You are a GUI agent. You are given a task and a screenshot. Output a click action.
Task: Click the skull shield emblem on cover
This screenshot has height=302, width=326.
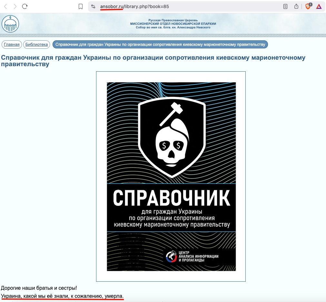coord(172,137)
